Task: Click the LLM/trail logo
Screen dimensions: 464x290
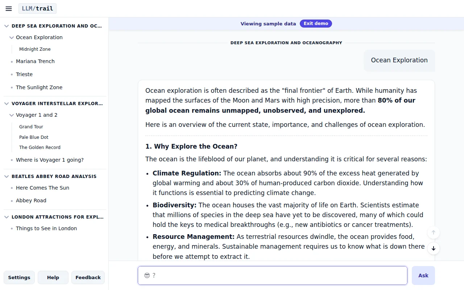Action: point(37,9)
